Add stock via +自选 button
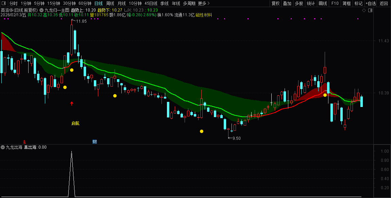Screen dimensions: 391x198 pos(371,3)
